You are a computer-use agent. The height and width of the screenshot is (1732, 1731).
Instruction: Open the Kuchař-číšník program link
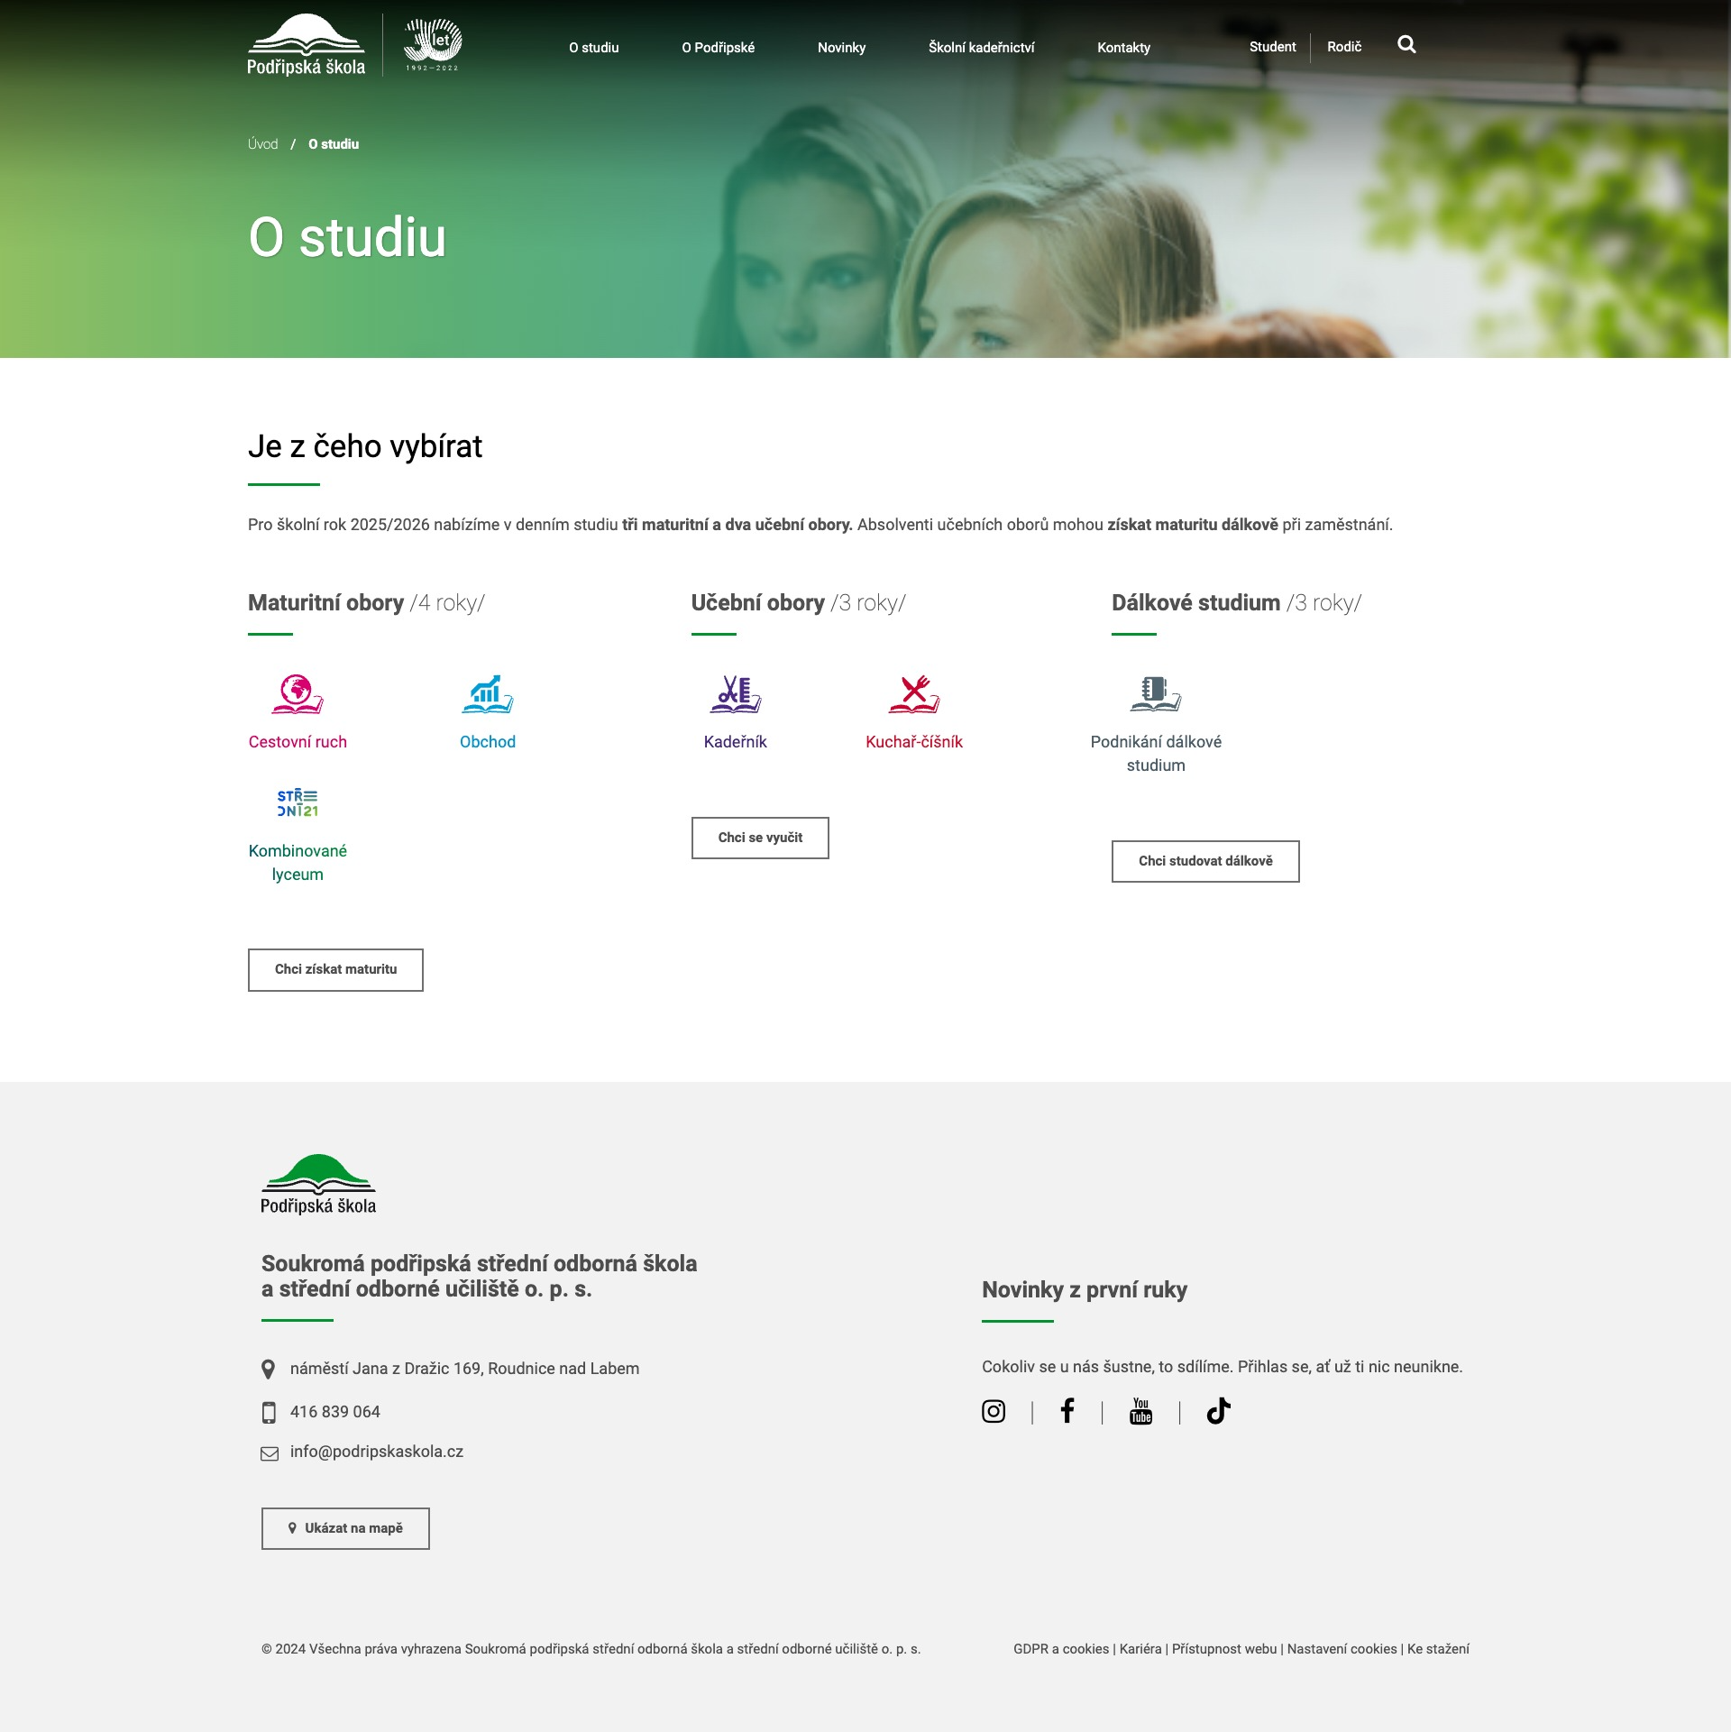(x=914, y=742)
